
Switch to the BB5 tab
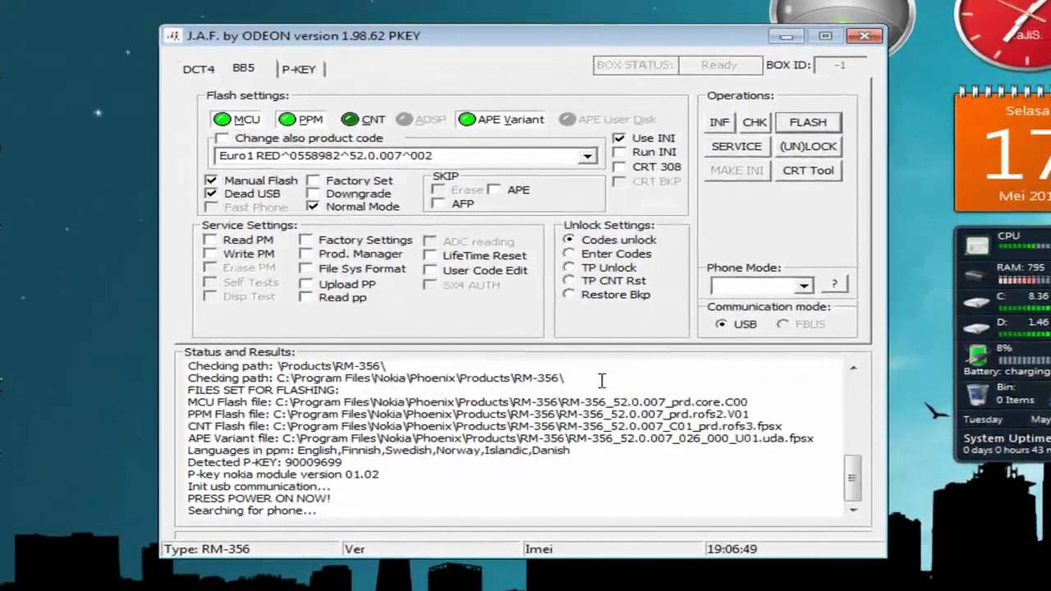coord(243,68)
